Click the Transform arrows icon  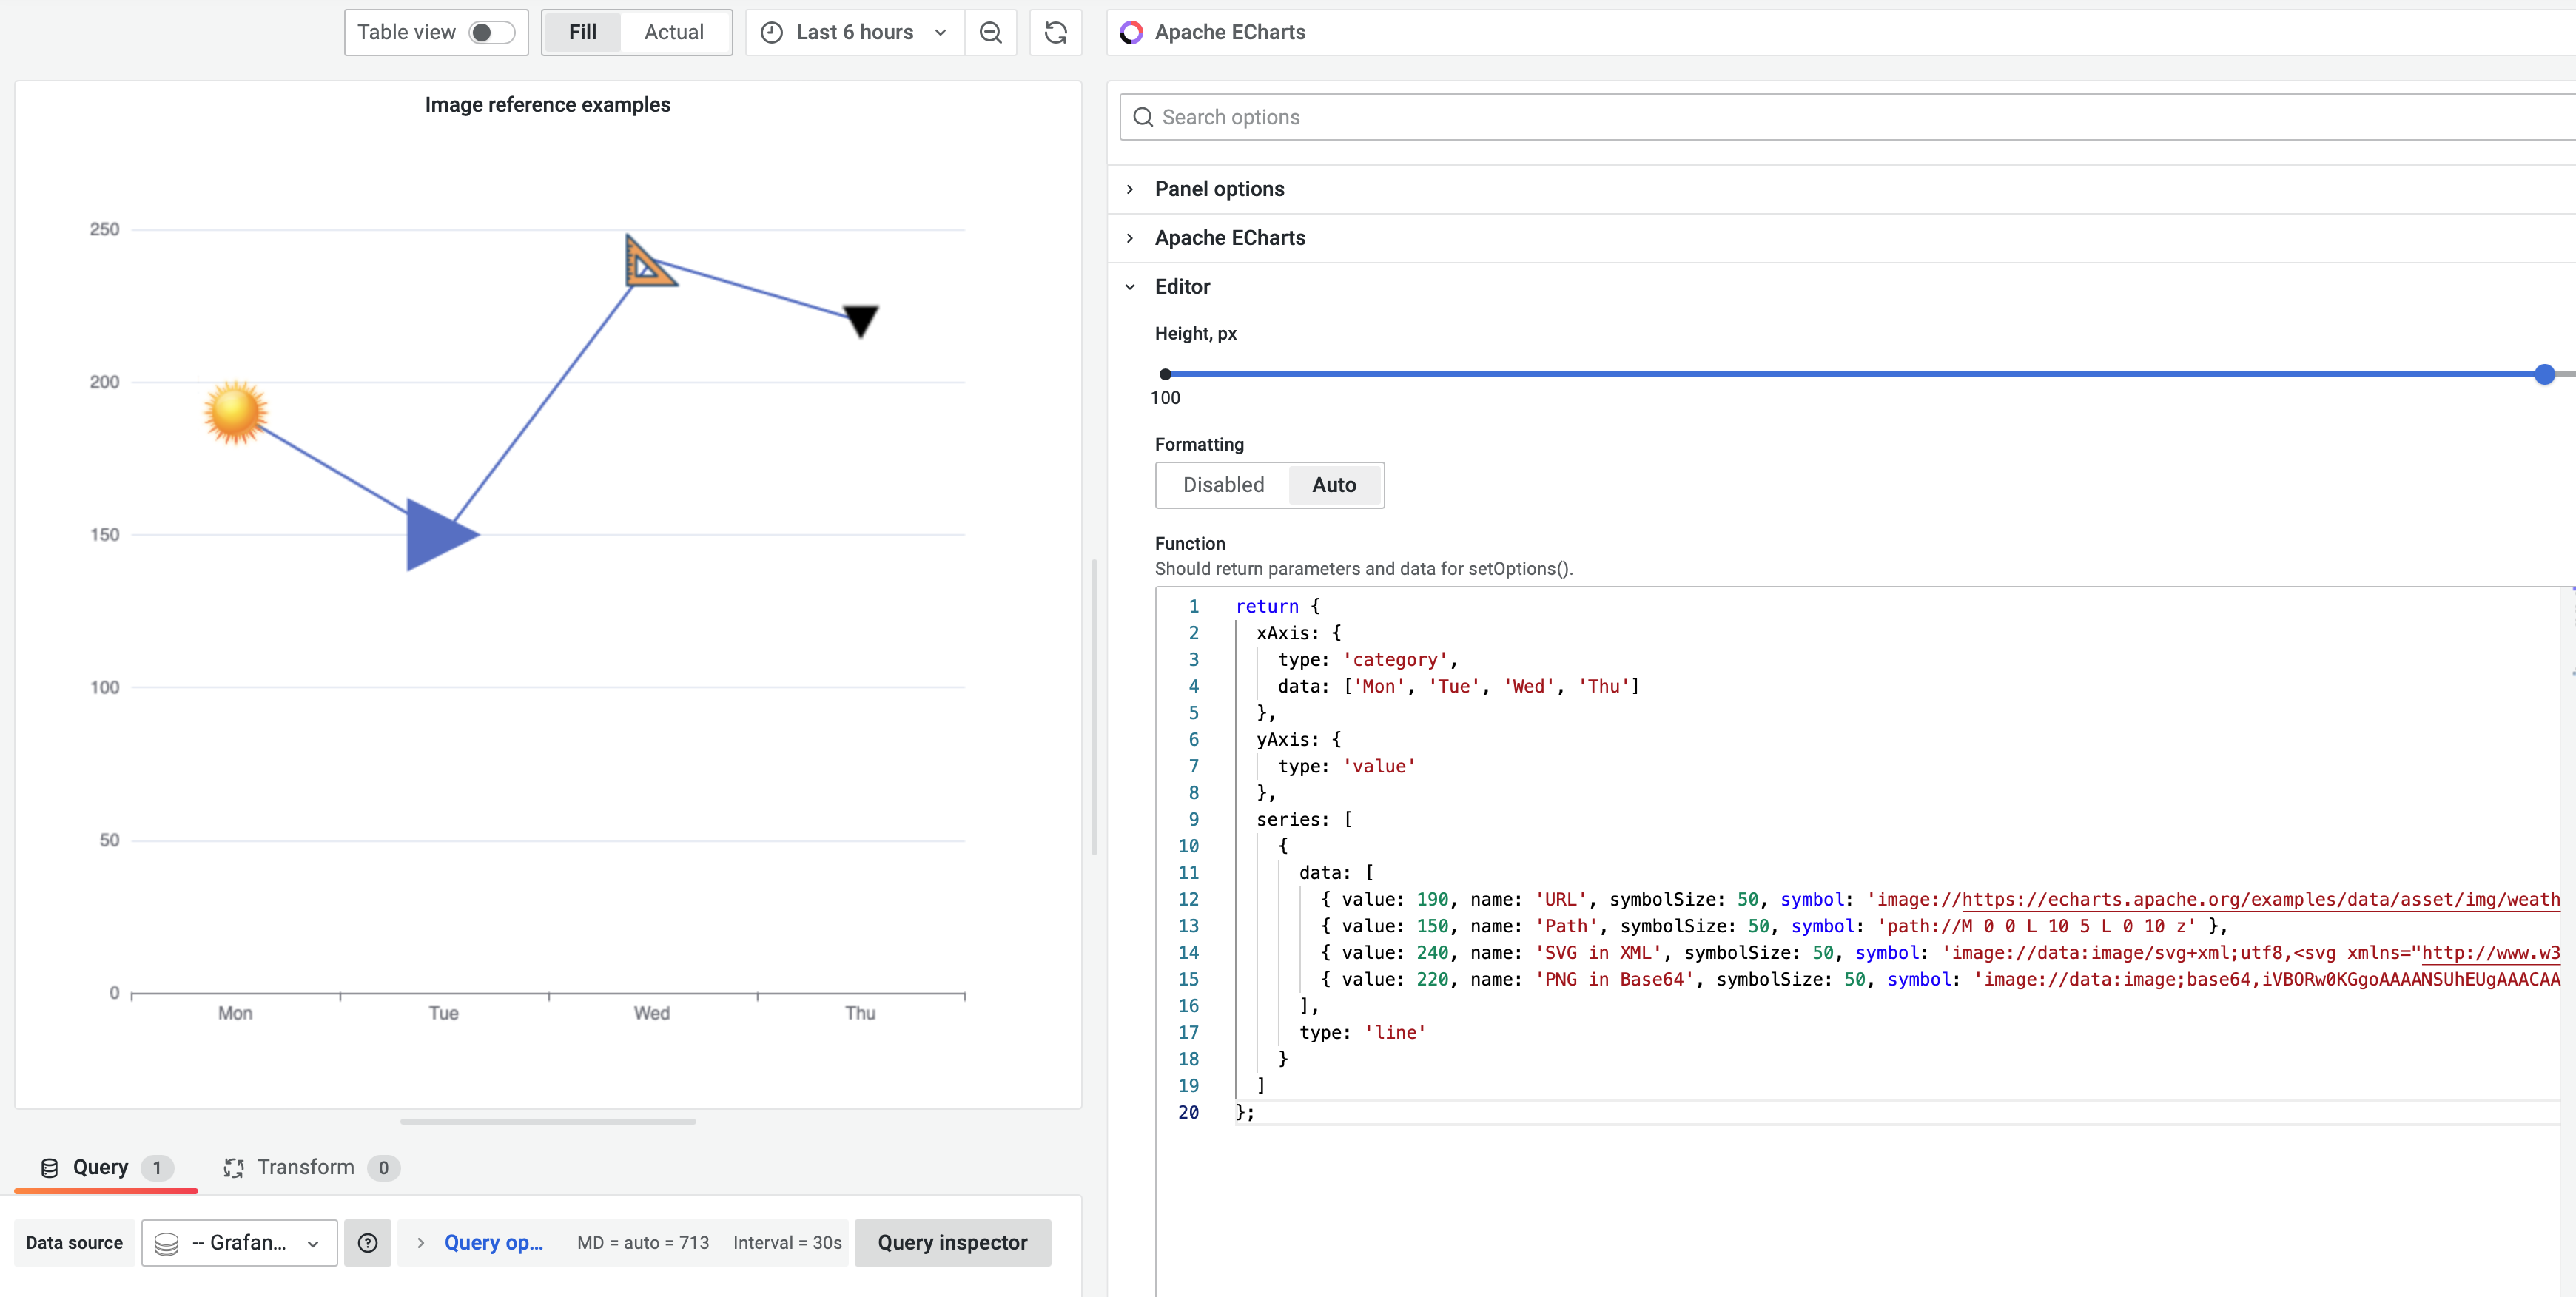[x=233, y=1167]
